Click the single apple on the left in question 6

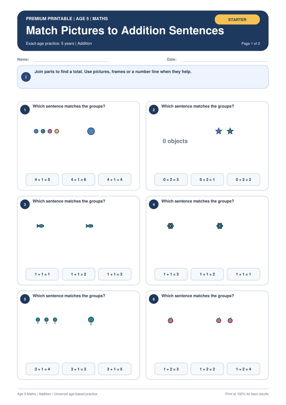(170, 320)
